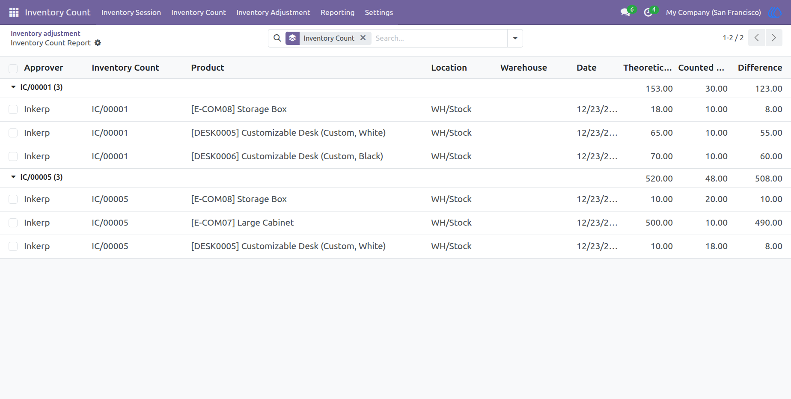Remove the Inventory Count filter facet
Image resolution: width=791 pixels, height=399 pixels.
363,38
